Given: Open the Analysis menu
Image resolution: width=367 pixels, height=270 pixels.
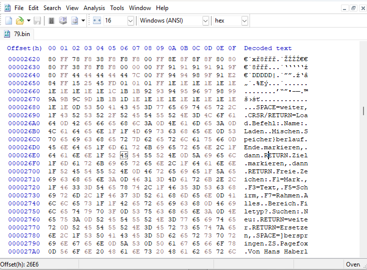Looking at the screenshot, I should 94,8.
